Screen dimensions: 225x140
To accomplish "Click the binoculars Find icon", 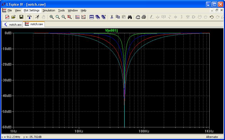I will pyautogui.click(x=130, y=17).
